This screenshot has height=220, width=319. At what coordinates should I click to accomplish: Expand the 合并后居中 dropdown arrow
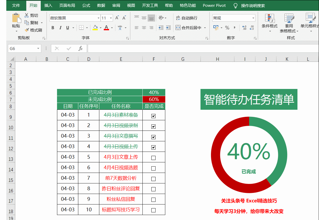click(205, 28)
